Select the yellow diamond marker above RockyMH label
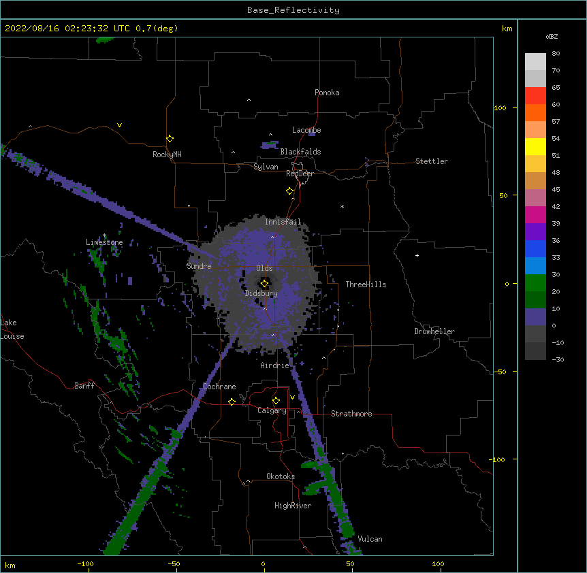Image resolution: width=587 pixels, height=573 pixels. coord(170,139)
